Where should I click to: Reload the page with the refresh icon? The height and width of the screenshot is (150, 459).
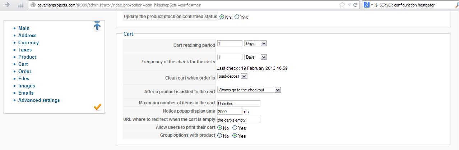[x=355, y=5]
